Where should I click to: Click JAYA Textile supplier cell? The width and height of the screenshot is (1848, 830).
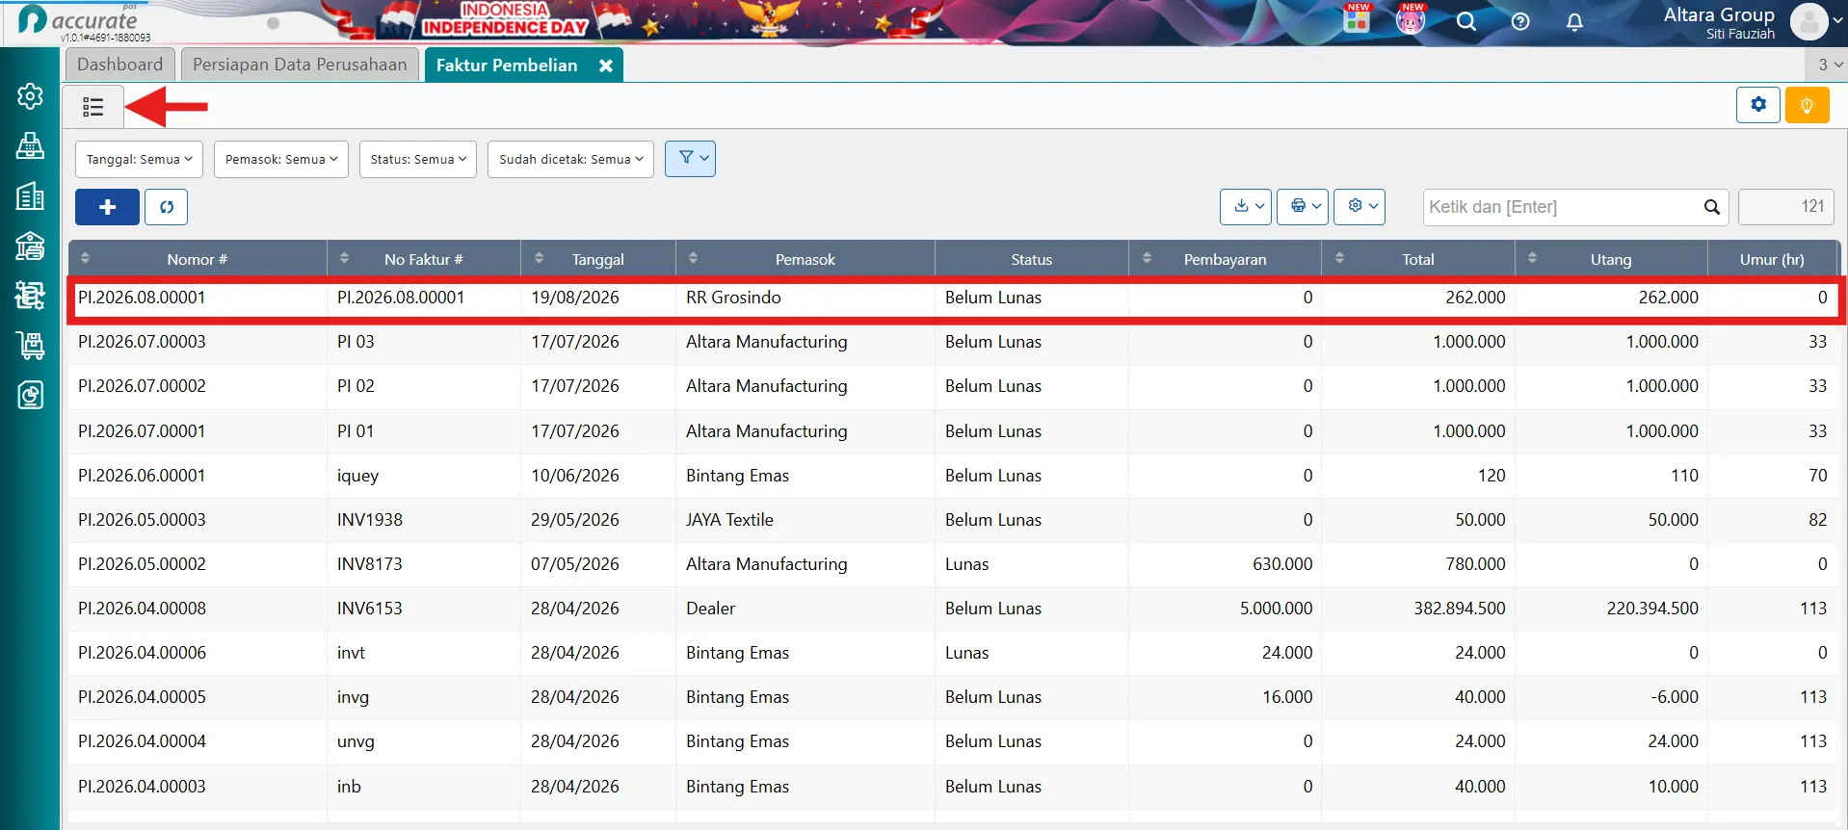coord(805,520)
